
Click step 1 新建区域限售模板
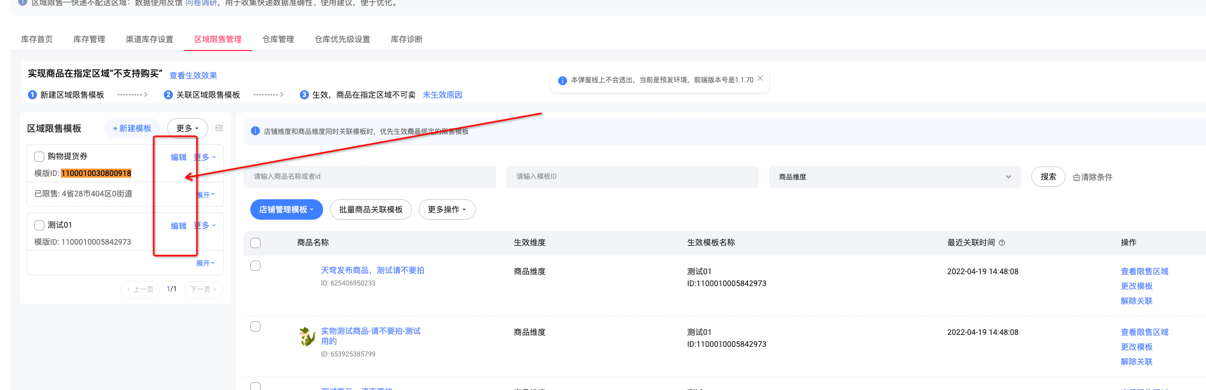(66, 95)
